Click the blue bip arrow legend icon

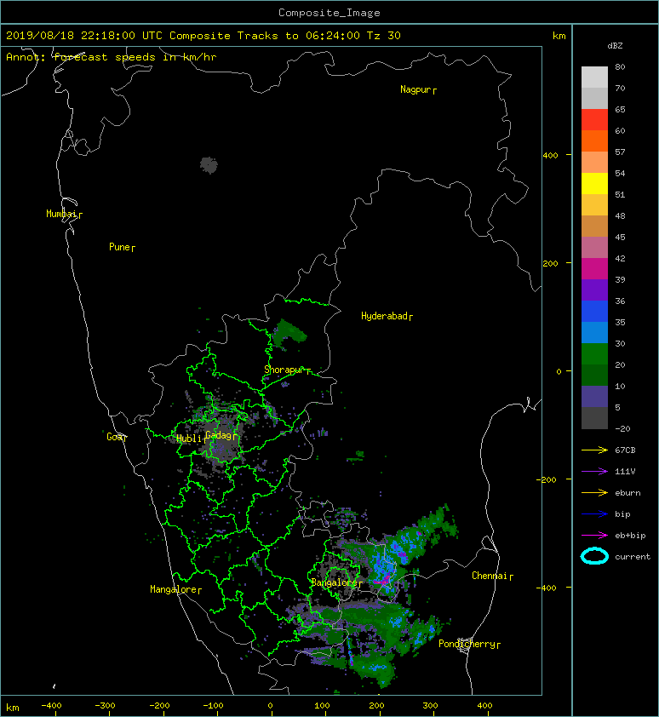[x=594, y=514]
